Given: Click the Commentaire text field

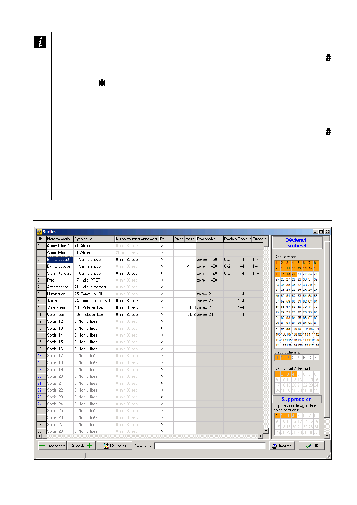Looking at the screenshot, I should pyautogui.click(x=210, y=446).
